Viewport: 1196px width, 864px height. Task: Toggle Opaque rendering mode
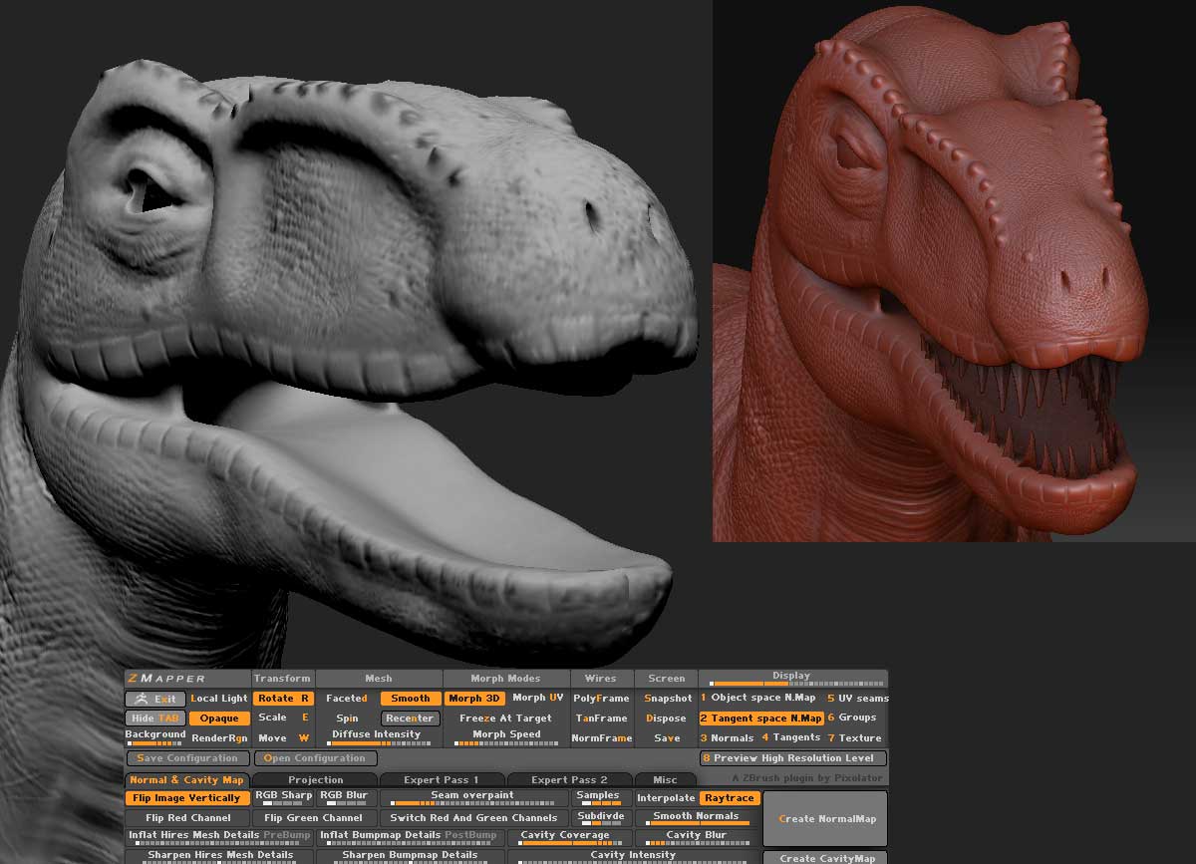[x=219, y=718]
